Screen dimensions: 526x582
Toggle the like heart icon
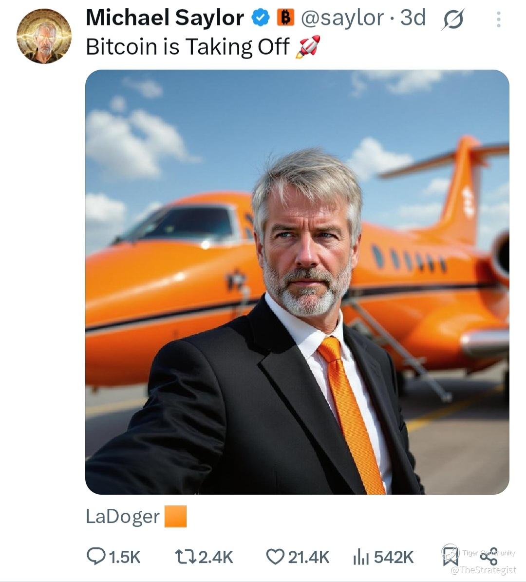point(275,556)
